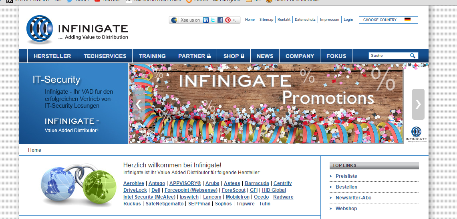457x219 pixels.
Task: Go to previous banner slide arrow
Action: pyautogui.click(x=139, y=104)
